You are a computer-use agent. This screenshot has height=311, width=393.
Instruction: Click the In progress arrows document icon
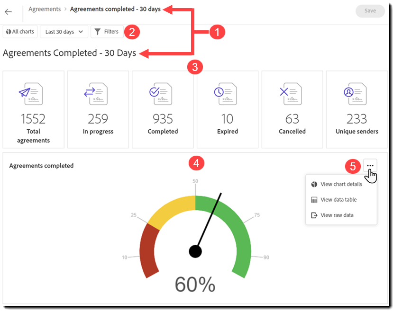coord(96,94)
